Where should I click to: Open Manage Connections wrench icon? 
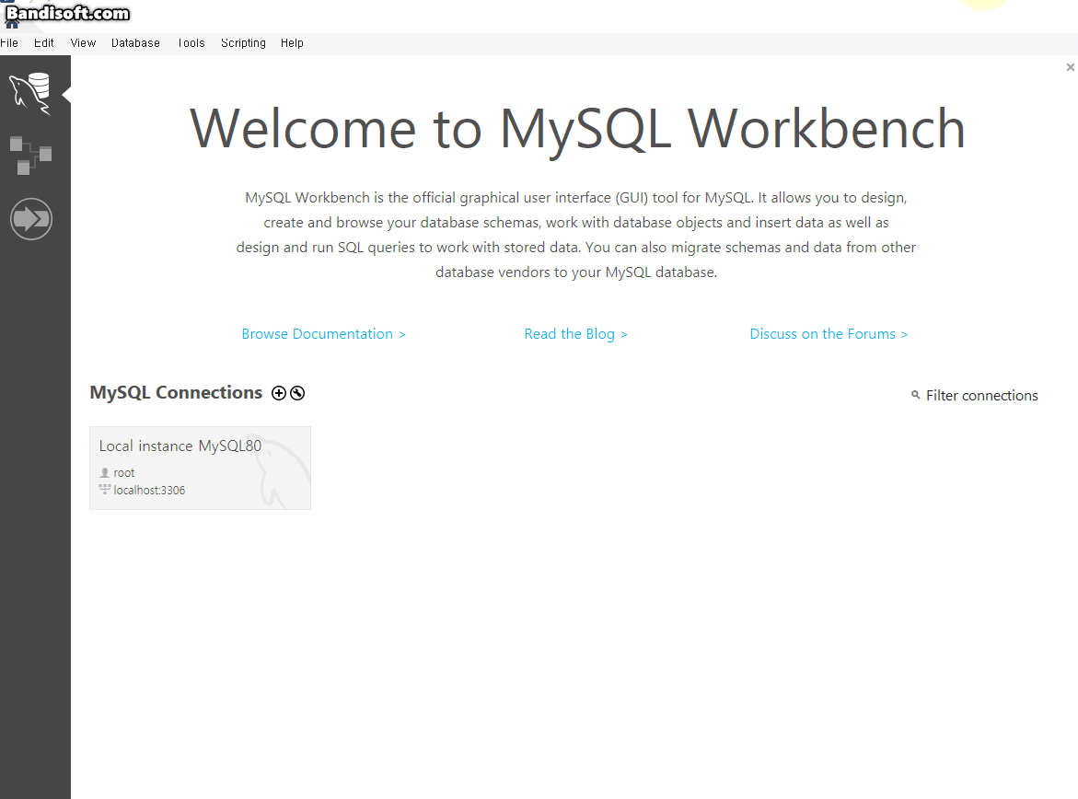(x=297, y=393)
